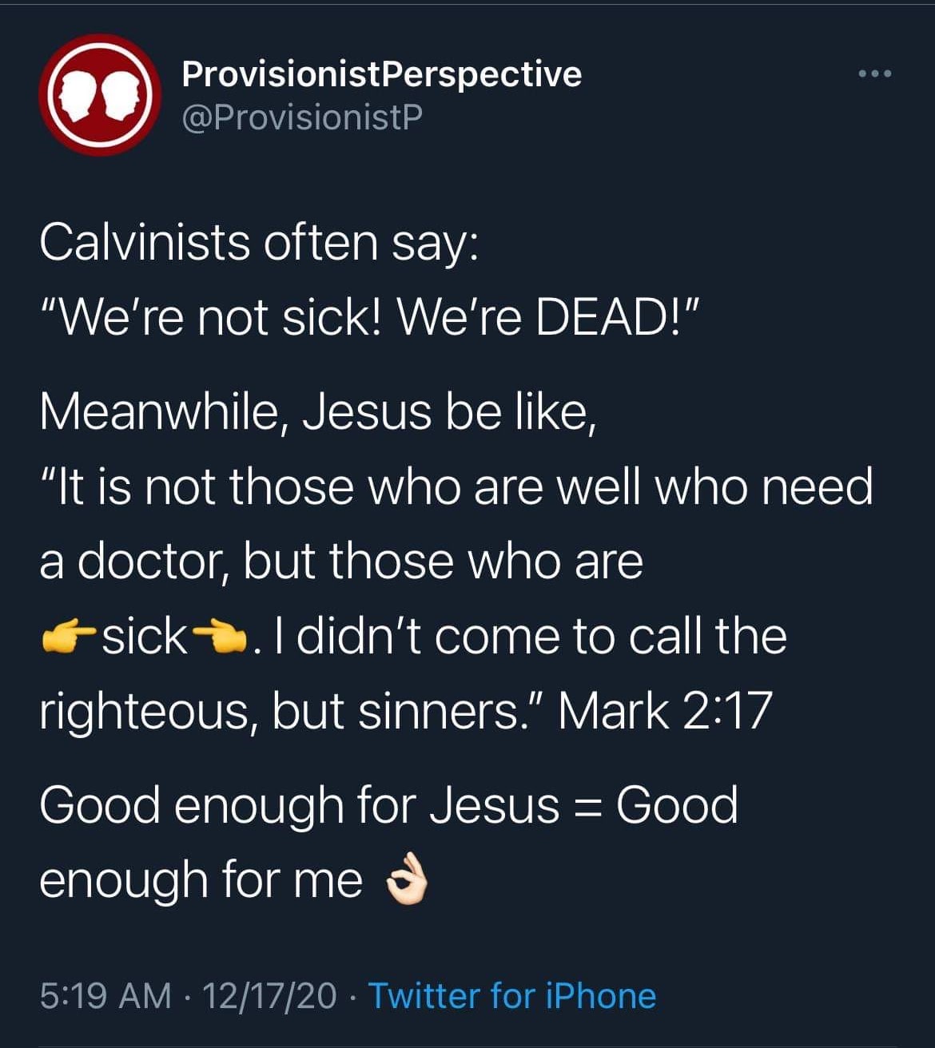Open the ProvisionistPerspective profile avatar

pyautogui.click(x=96, y=96)
